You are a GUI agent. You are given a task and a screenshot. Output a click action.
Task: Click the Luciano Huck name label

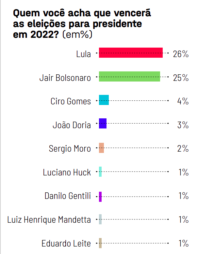[67, 172]
